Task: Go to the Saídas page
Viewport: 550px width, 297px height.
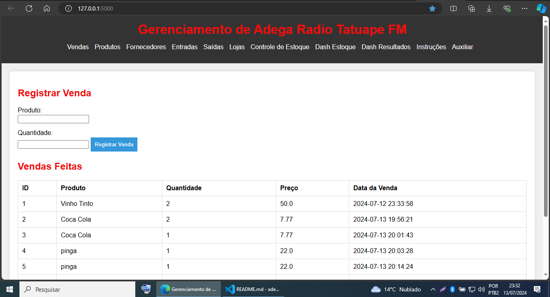Action: (x=214, y=47)
